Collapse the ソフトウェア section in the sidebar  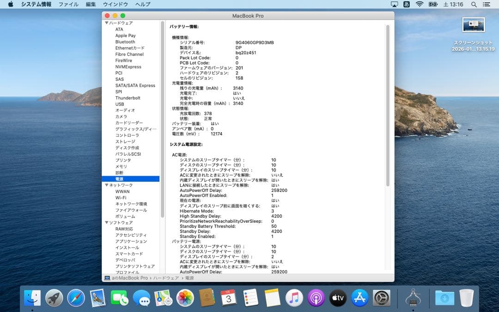click(x=107, y=222)
